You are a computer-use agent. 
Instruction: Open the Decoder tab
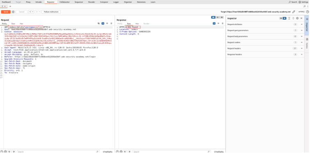pyautogui.click(x=92, y=2)
